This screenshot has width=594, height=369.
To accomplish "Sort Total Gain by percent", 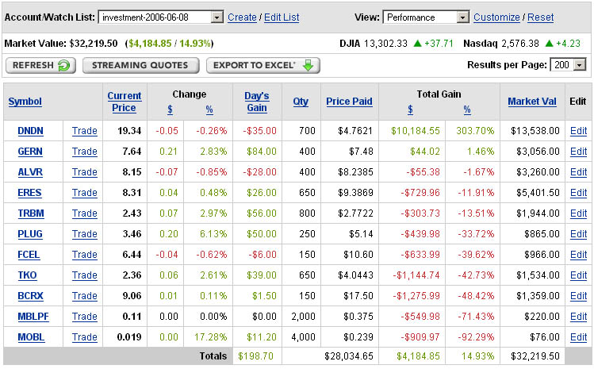I will [467, 110].
